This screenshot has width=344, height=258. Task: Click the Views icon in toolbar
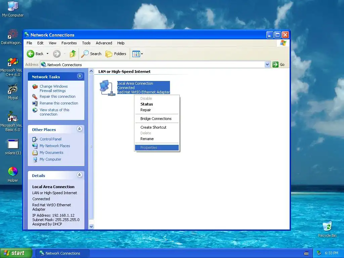(x=136, y=54)
